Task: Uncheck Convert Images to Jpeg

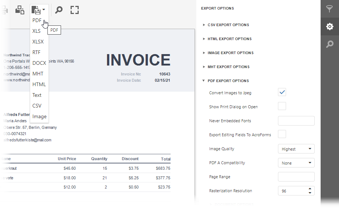Action: (x=282, y=92)
